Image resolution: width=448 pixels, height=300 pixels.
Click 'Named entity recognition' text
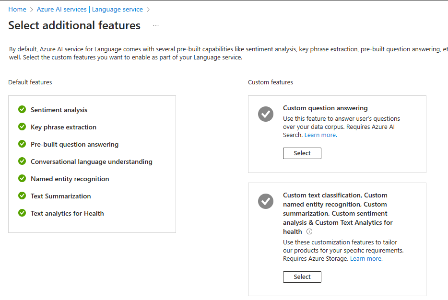(70, 179)
